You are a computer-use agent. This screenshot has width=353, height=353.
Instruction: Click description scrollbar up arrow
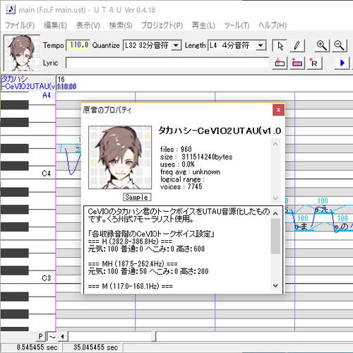276,213
